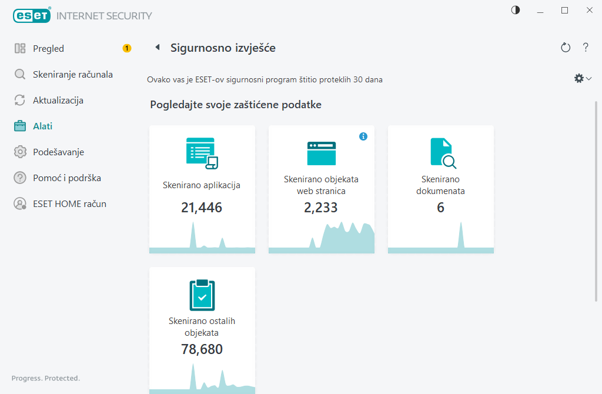Screen dimensions: 602x394
Task: Close the ESET window
Action: (x=589, y=11)
